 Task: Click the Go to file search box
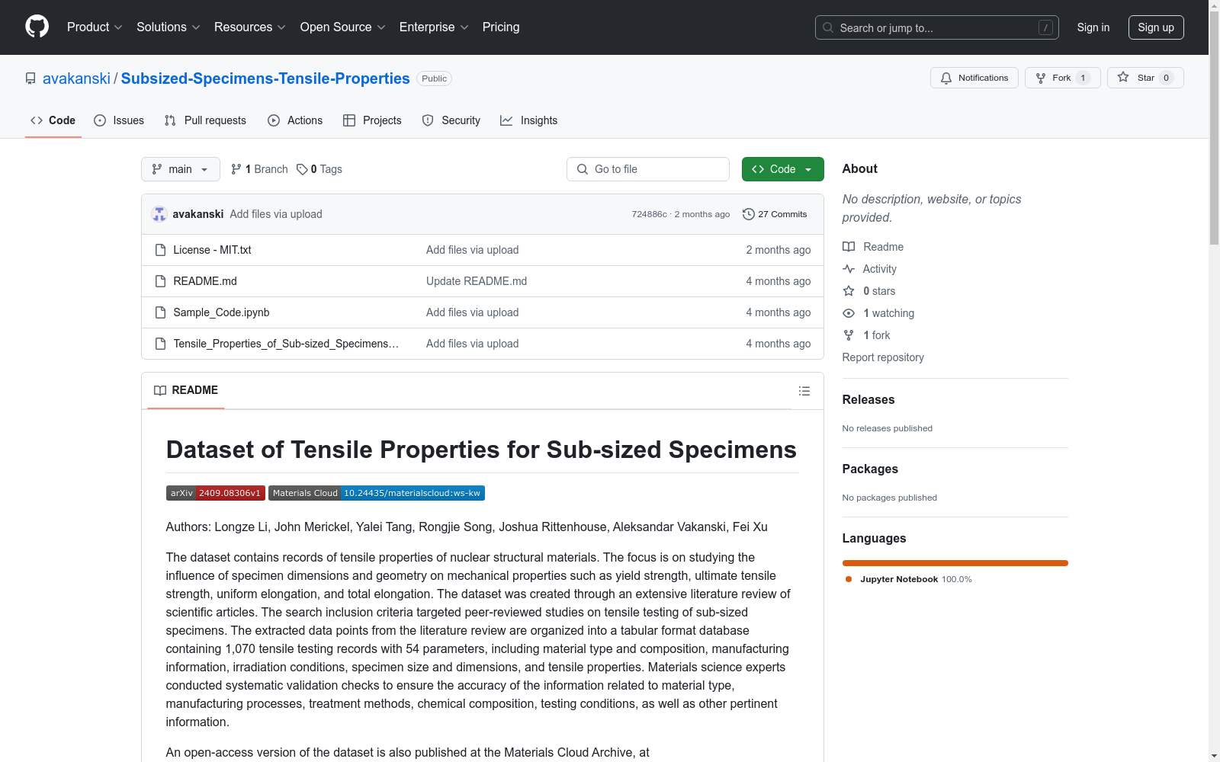pos(648,169)
